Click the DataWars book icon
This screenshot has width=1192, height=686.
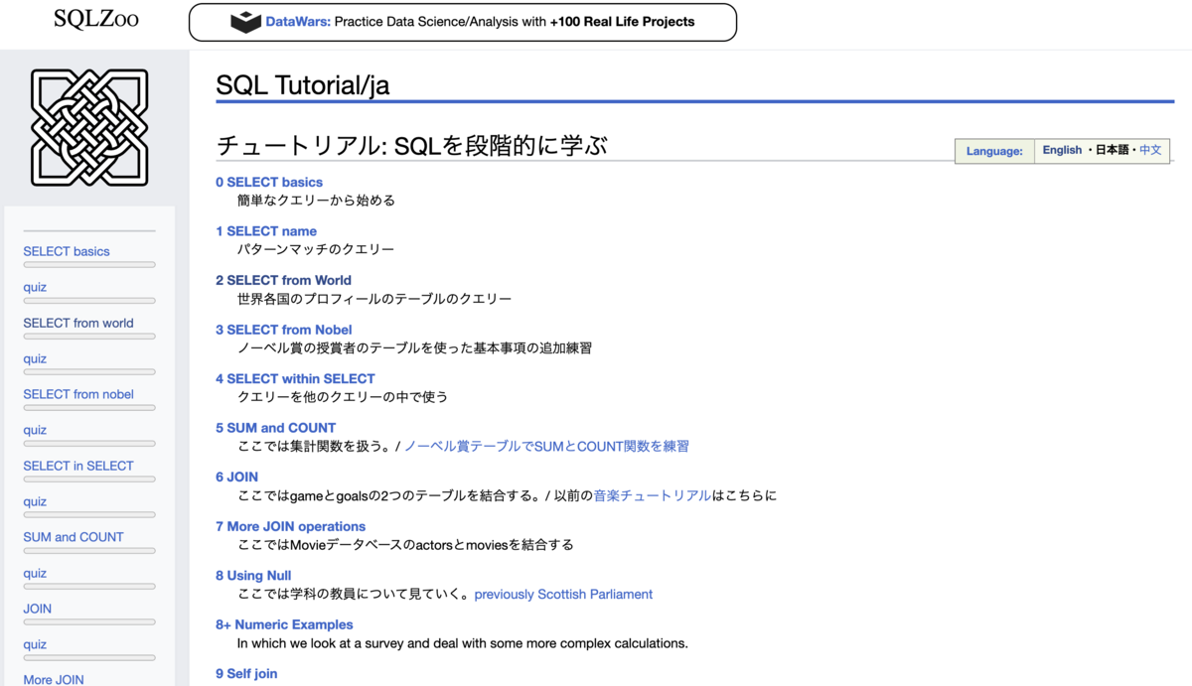point(244,21)
